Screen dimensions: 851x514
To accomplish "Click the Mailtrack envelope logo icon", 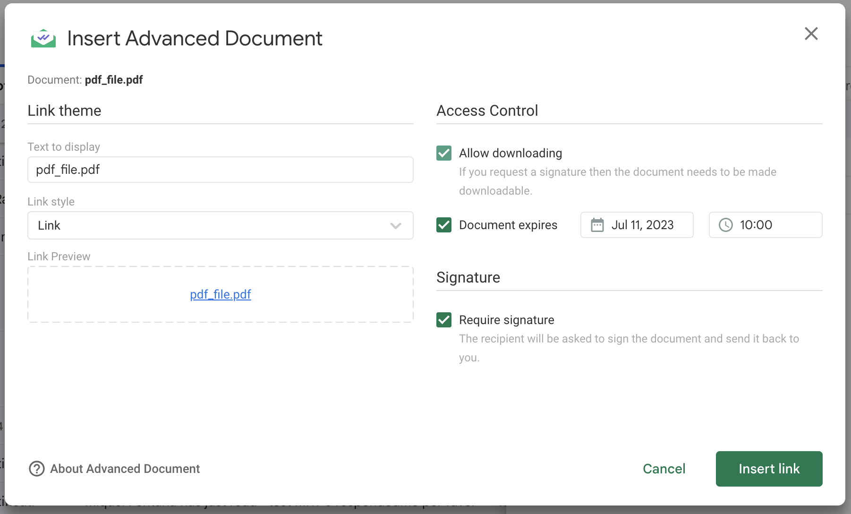I will (43, 38).
